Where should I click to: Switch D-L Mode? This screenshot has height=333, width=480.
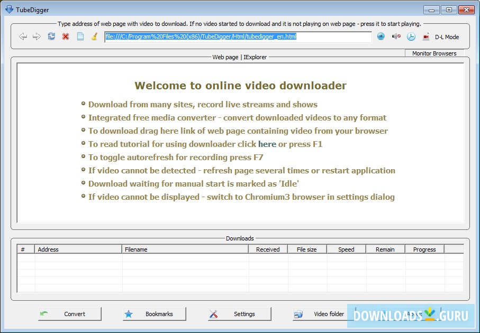pyautogui.click(x=447, y=37)
